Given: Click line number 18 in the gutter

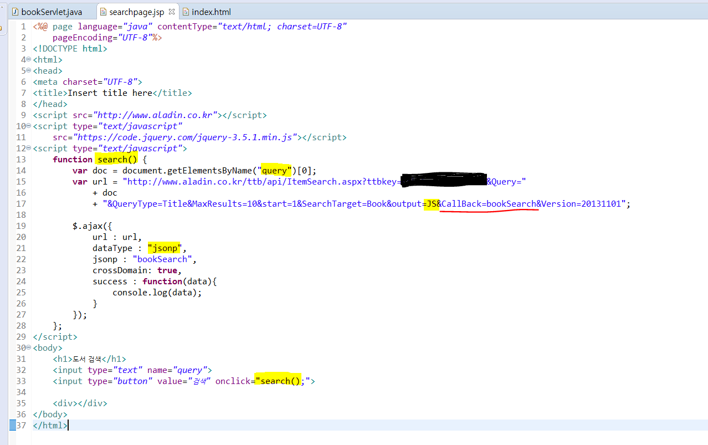Looking at the screenshot, I should (x=21, y=215).
